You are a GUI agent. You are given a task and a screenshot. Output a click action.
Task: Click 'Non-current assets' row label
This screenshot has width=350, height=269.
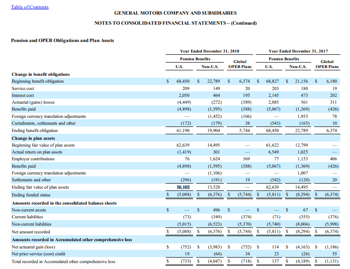point(29,210)
